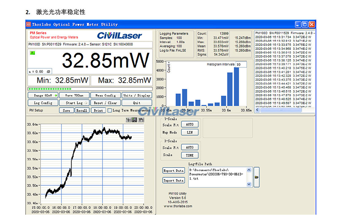Recall the PM Setup
The width and height of the screenshot is (337, 222).
coord(82,110)
